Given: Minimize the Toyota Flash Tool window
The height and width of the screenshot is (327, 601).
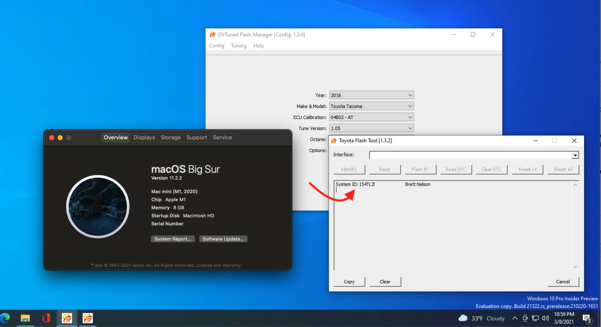Looking at the screenshot, I should tap(535, 140).
